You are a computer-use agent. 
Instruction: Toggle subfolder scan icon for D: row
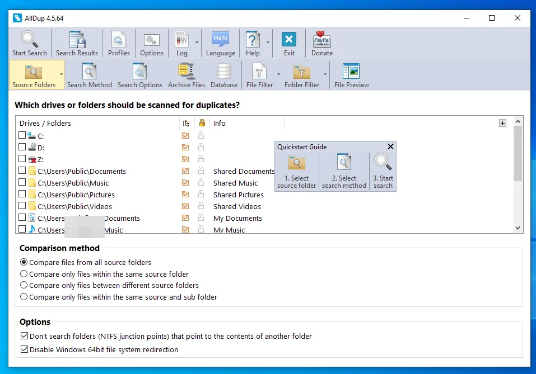click(x=185, y=148)
